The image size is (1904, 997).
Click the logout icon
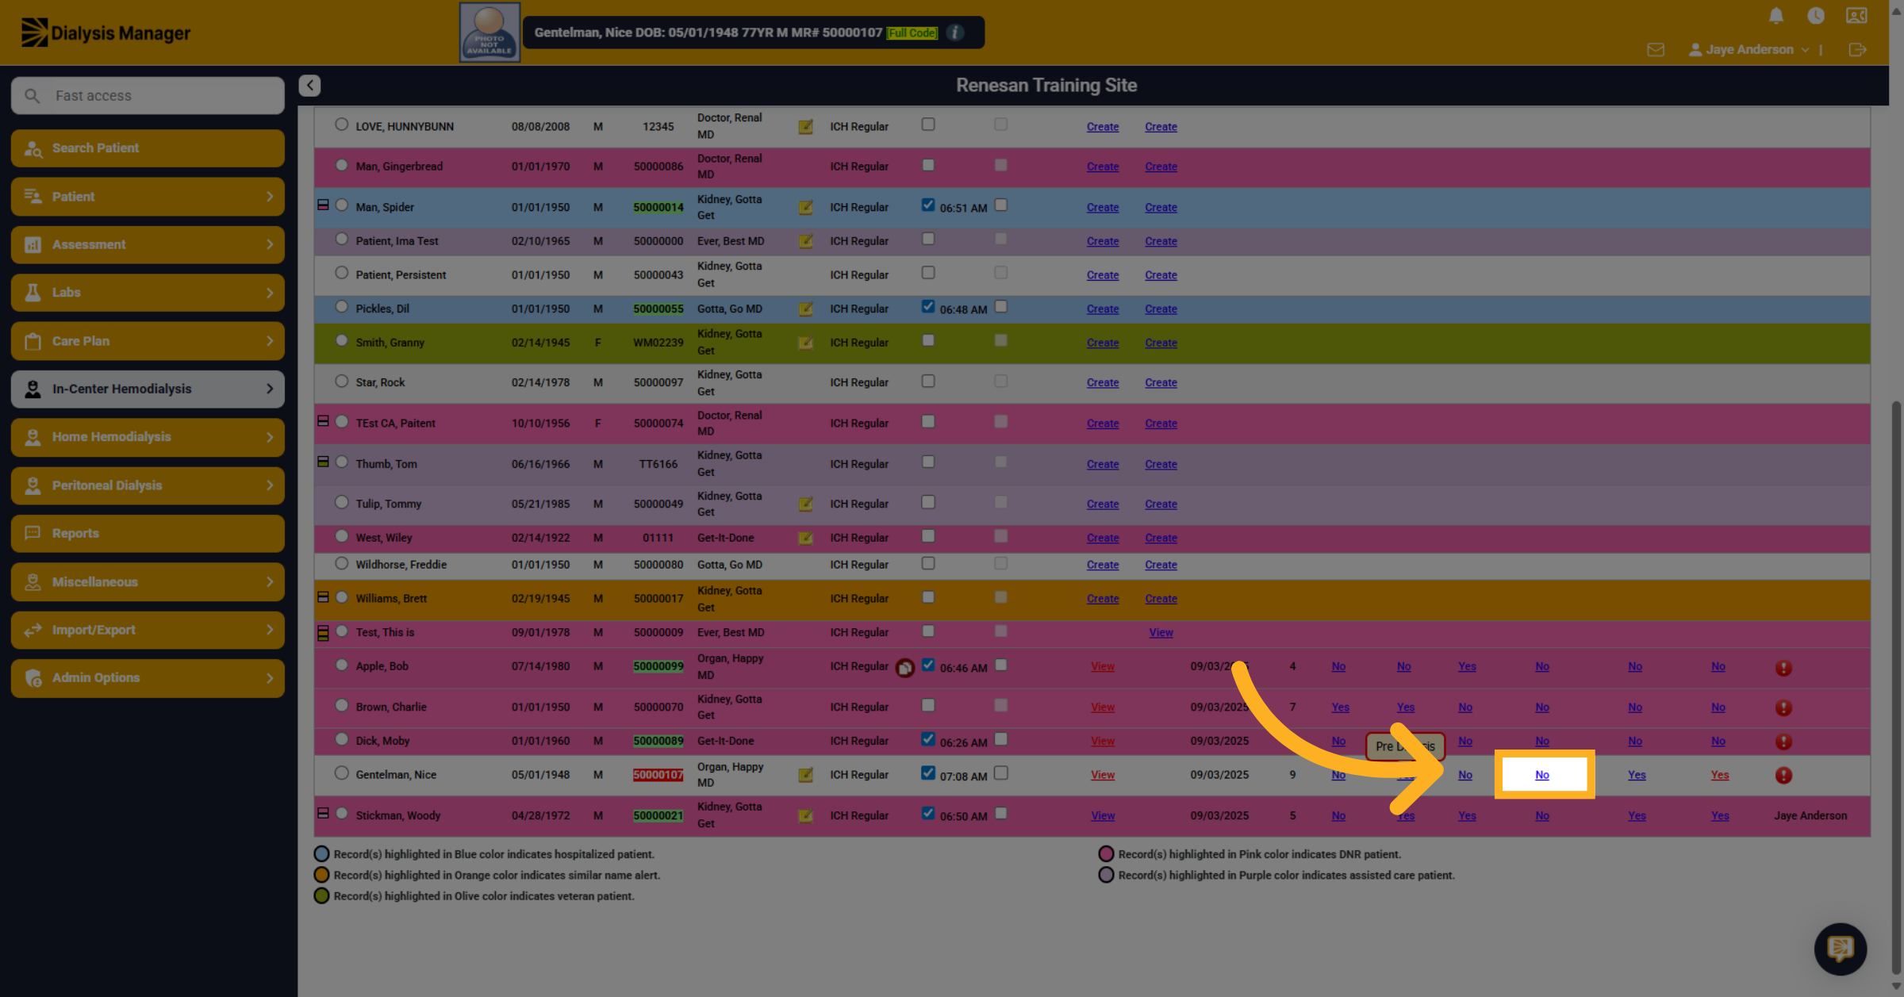click(x=1857, y=50)
